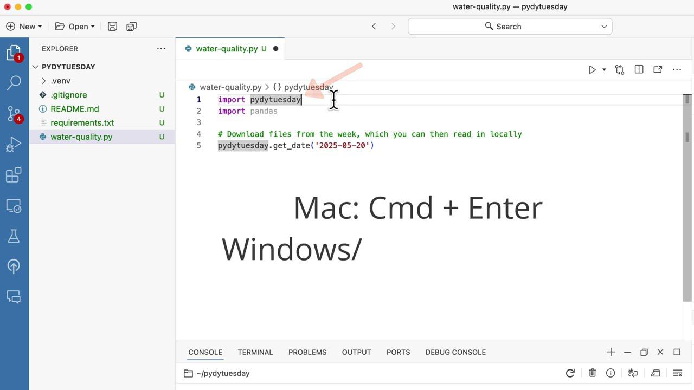Viewport: 694px width, 390px height.
Task: Open the Extensions view
Action: [x=15, y=174]
